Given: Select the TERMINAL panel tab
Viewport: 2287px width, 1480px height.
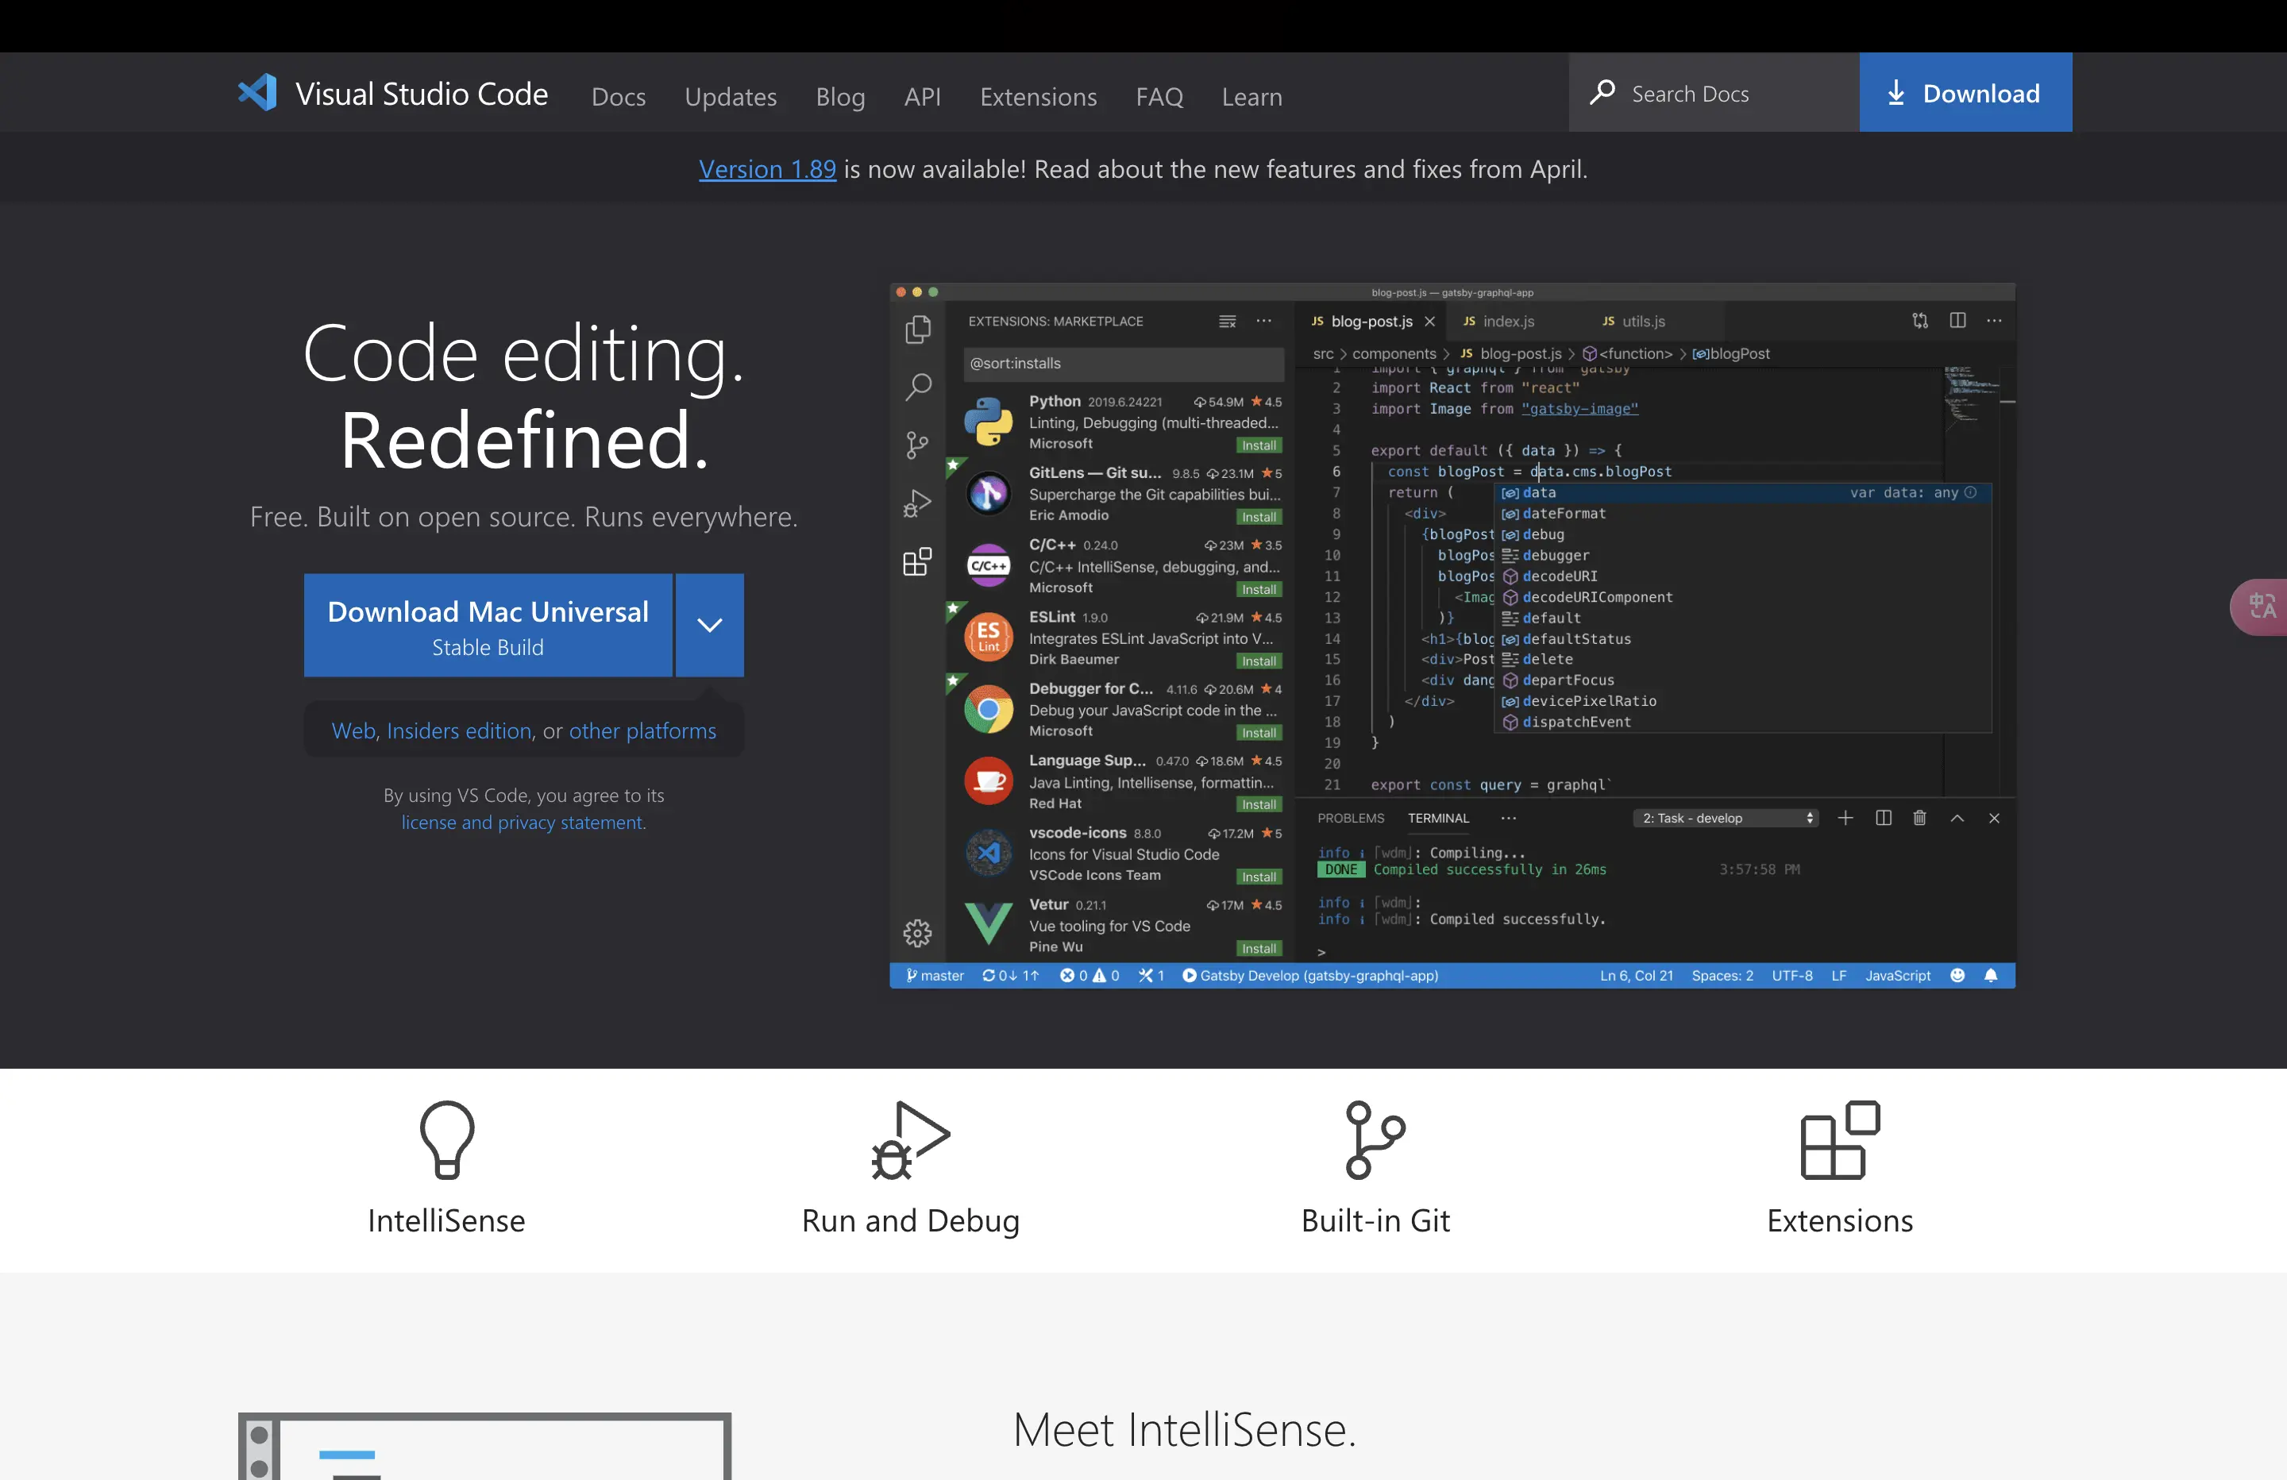Looking at the screenshot, I should click(x=1437, y=818).
